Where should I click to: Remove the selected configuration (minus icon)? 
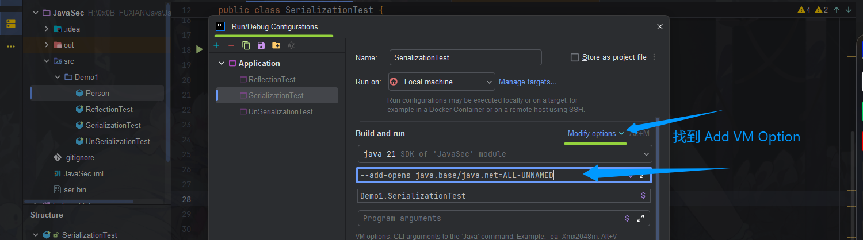point(231,45)
